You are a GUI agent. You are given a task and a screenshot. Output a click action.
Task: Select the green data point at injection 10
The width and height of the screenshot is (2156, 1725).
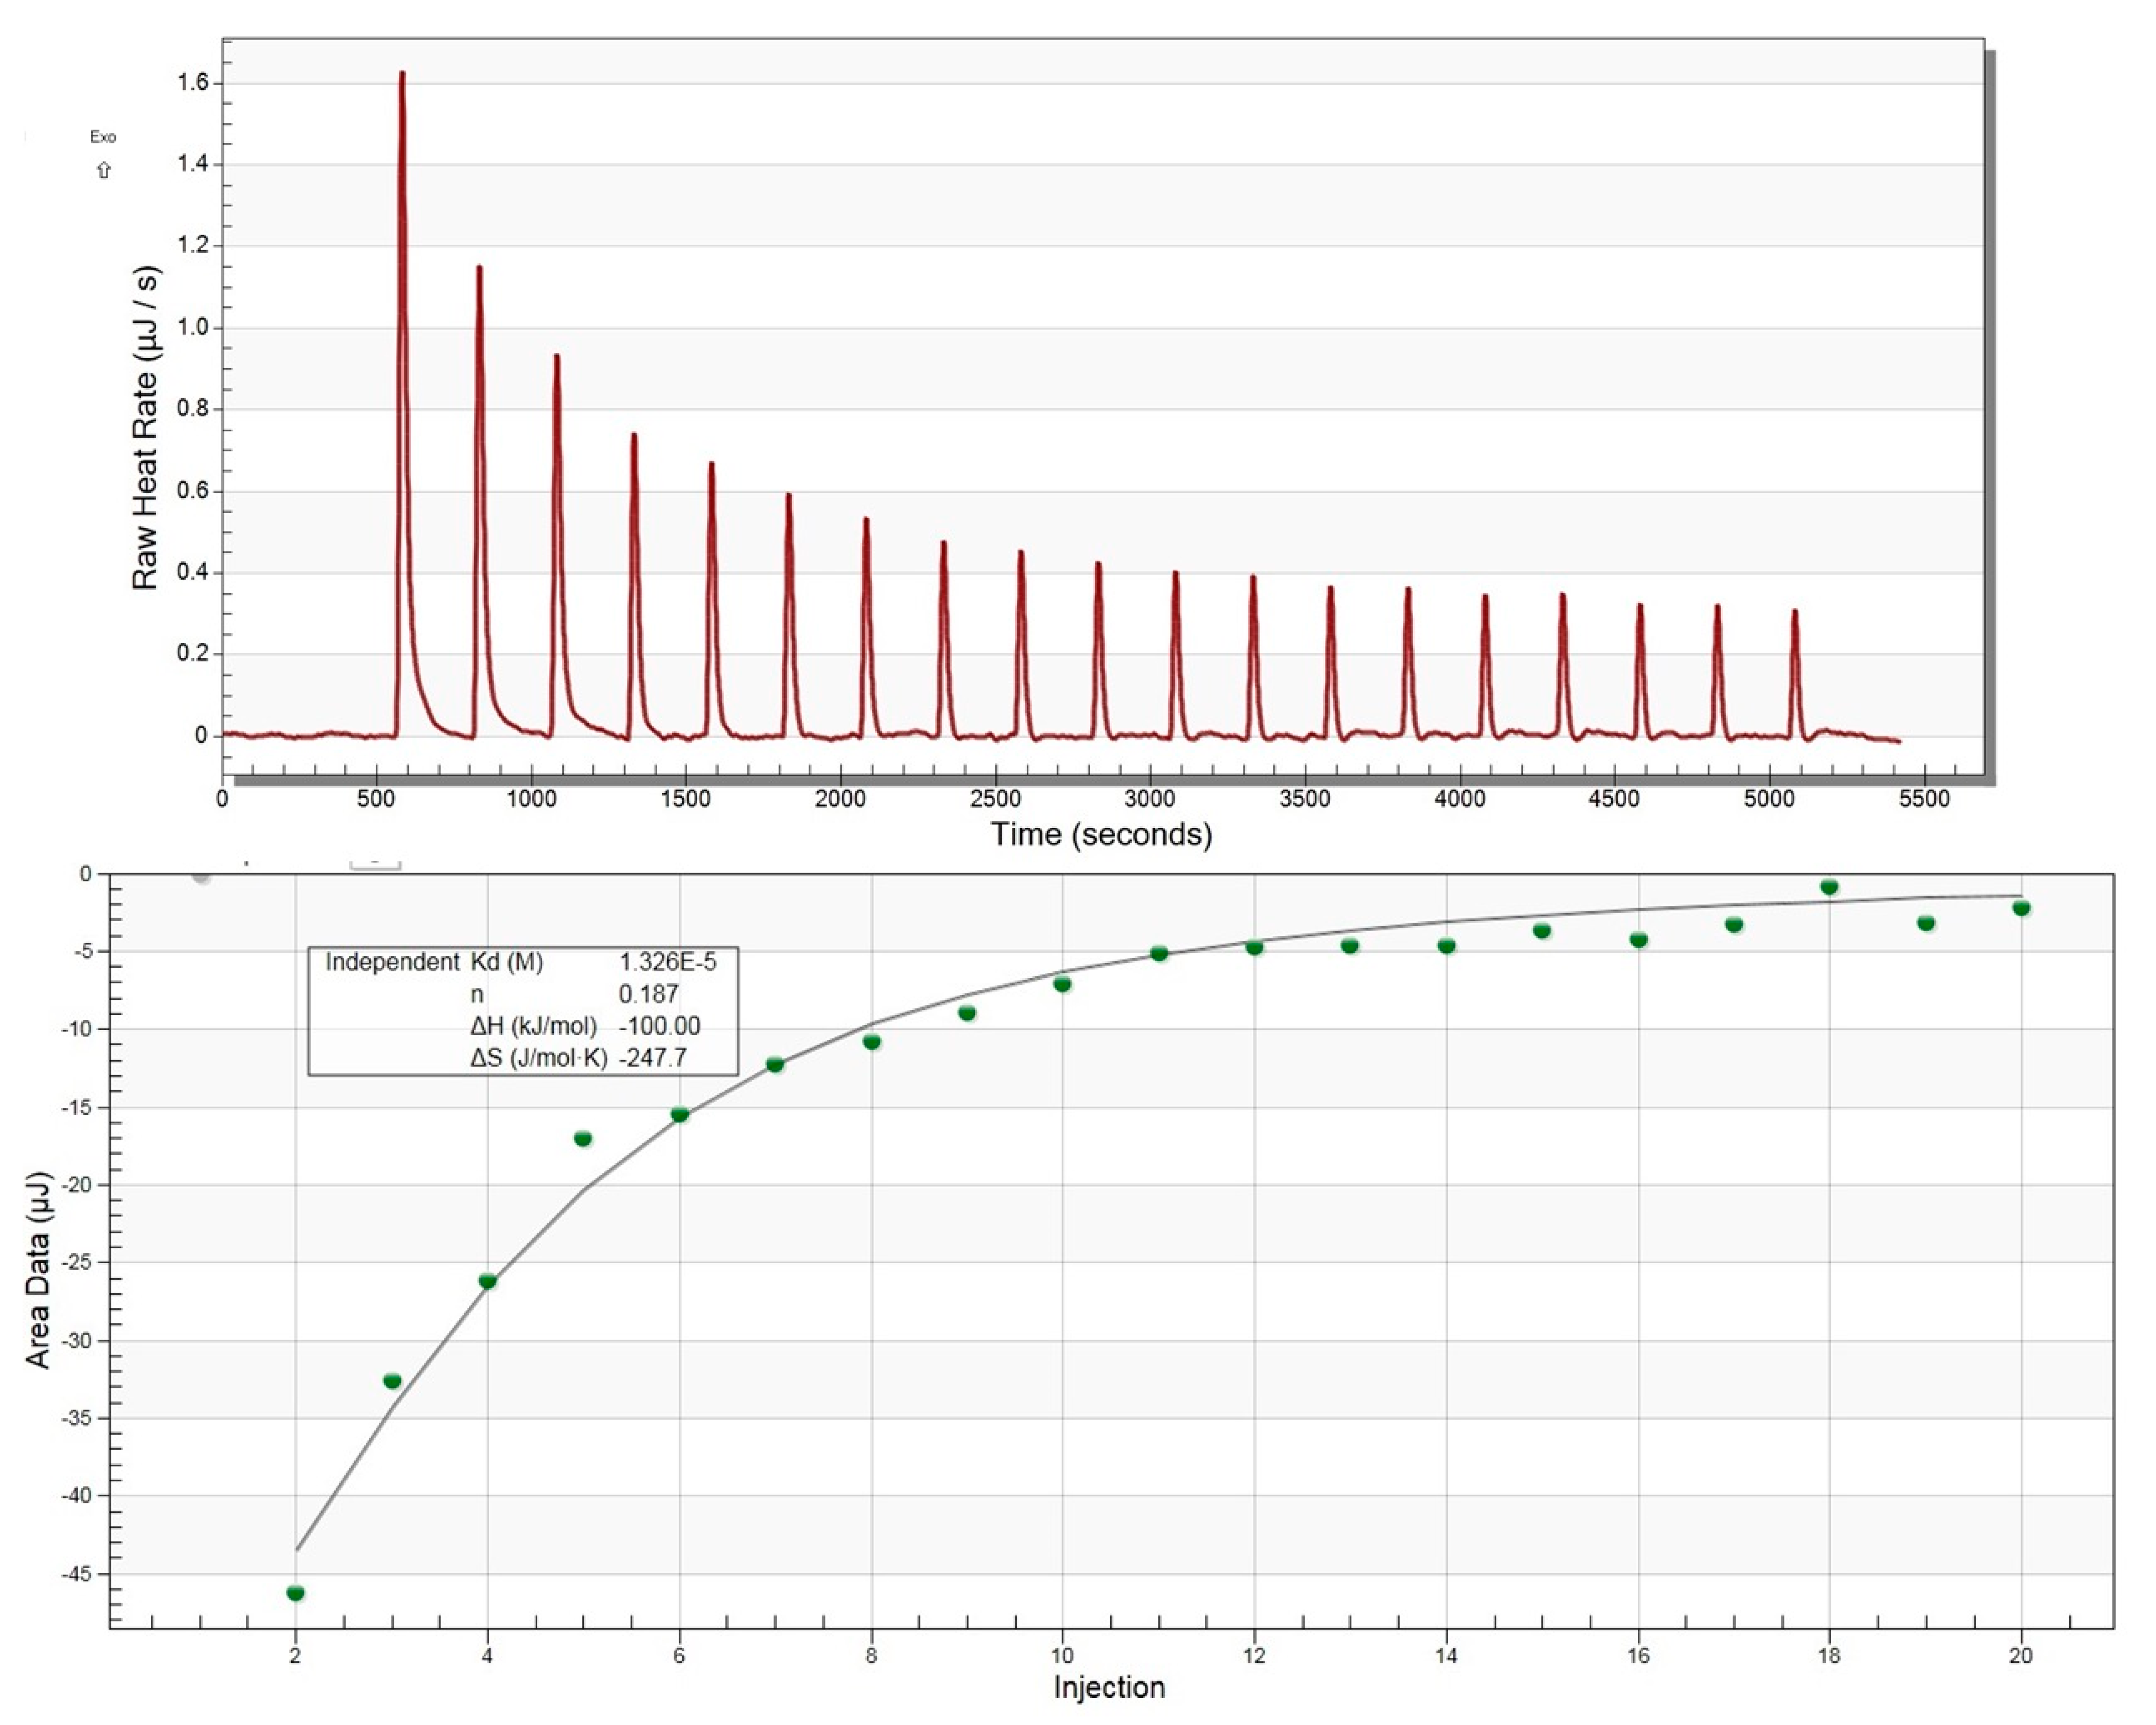point(1063,984)
